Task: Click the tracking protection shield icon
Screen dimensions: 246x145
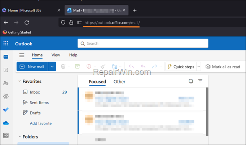Action: click(x=63, y=23)
